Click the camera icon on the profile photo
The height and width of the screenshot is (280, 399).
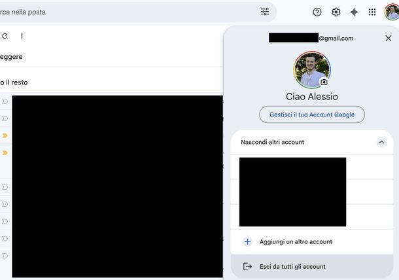coord(324,82)
